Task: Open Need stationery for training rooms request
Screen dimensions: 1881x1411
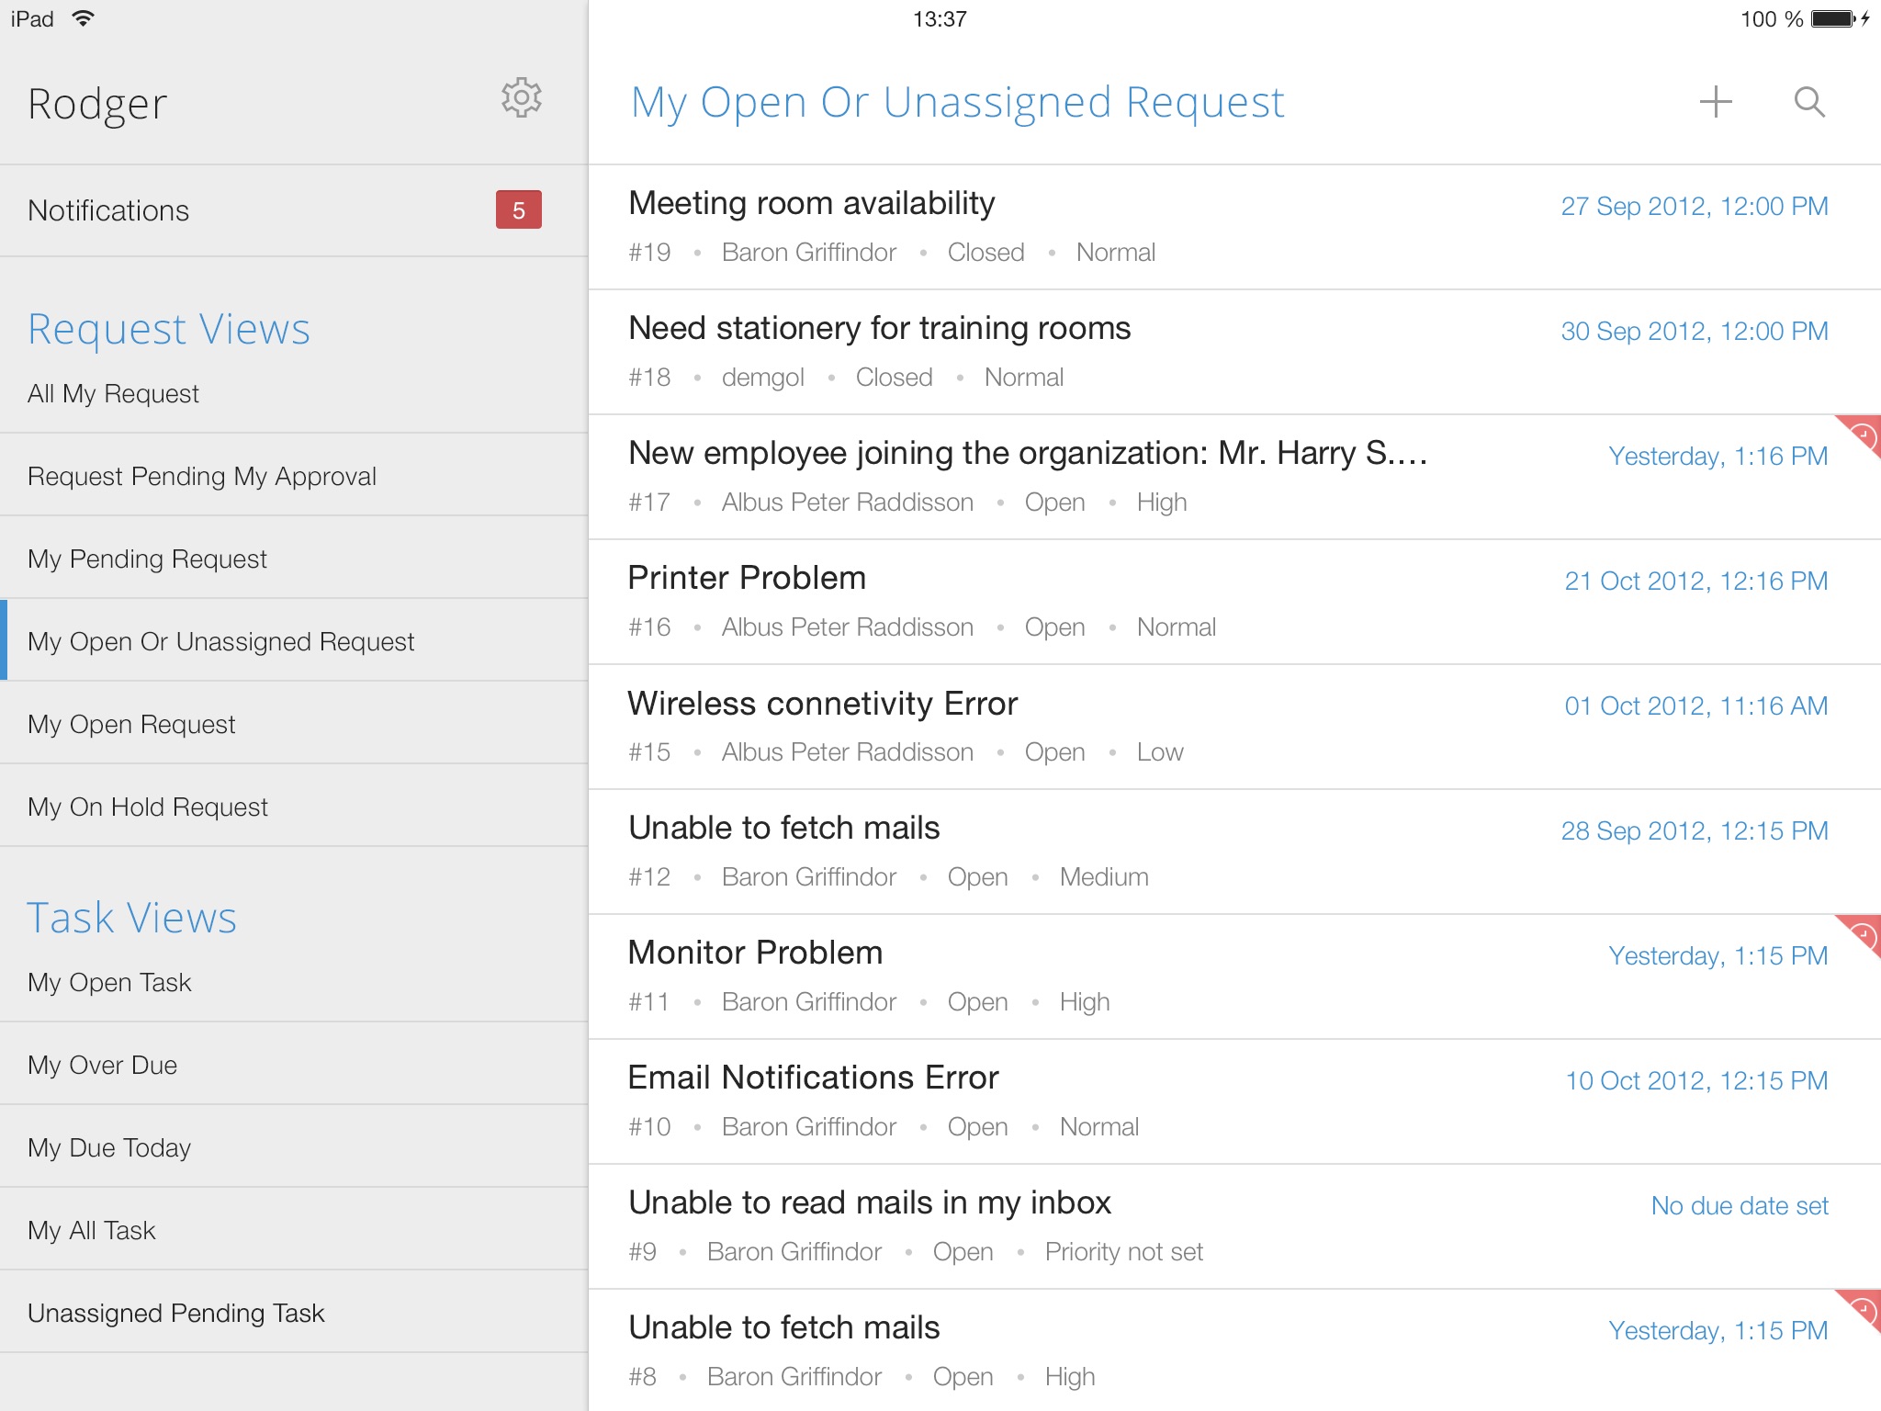Action: click(1234, 352)
